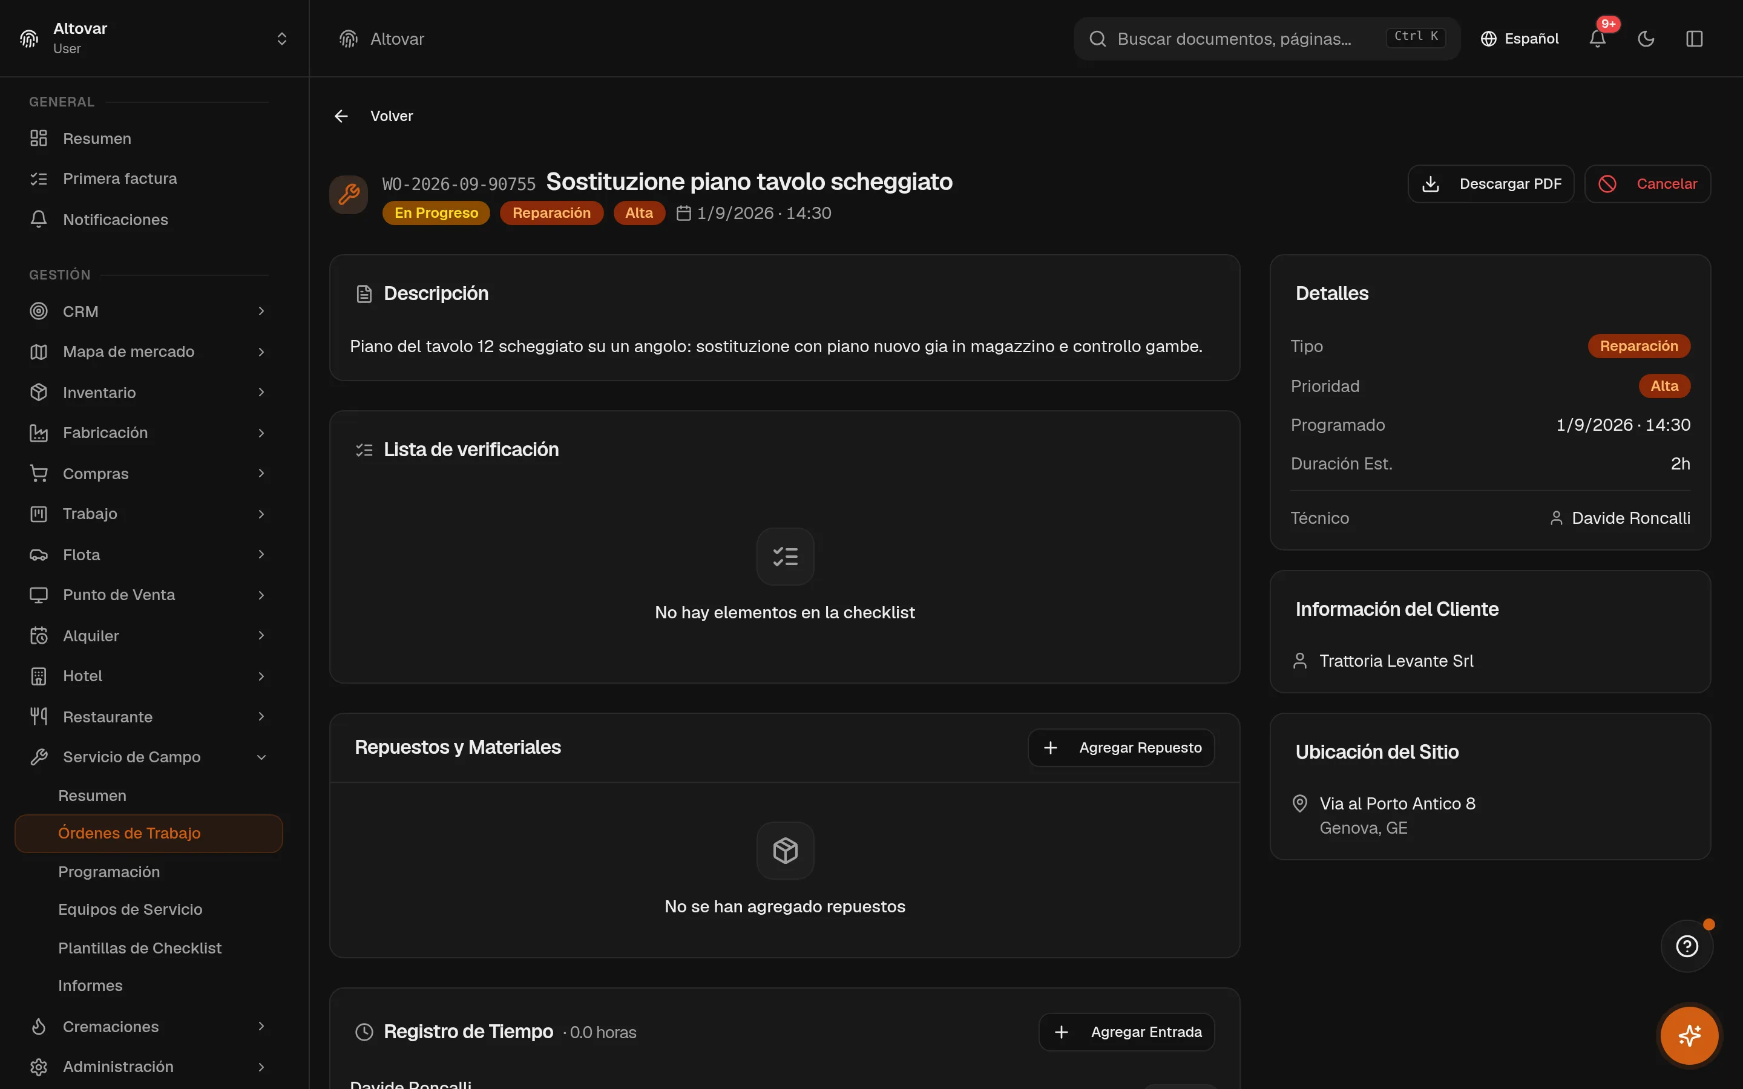The image size is (1743, 1089).
Task: Click the Inventario cube icon
Action: click(39, 393)
